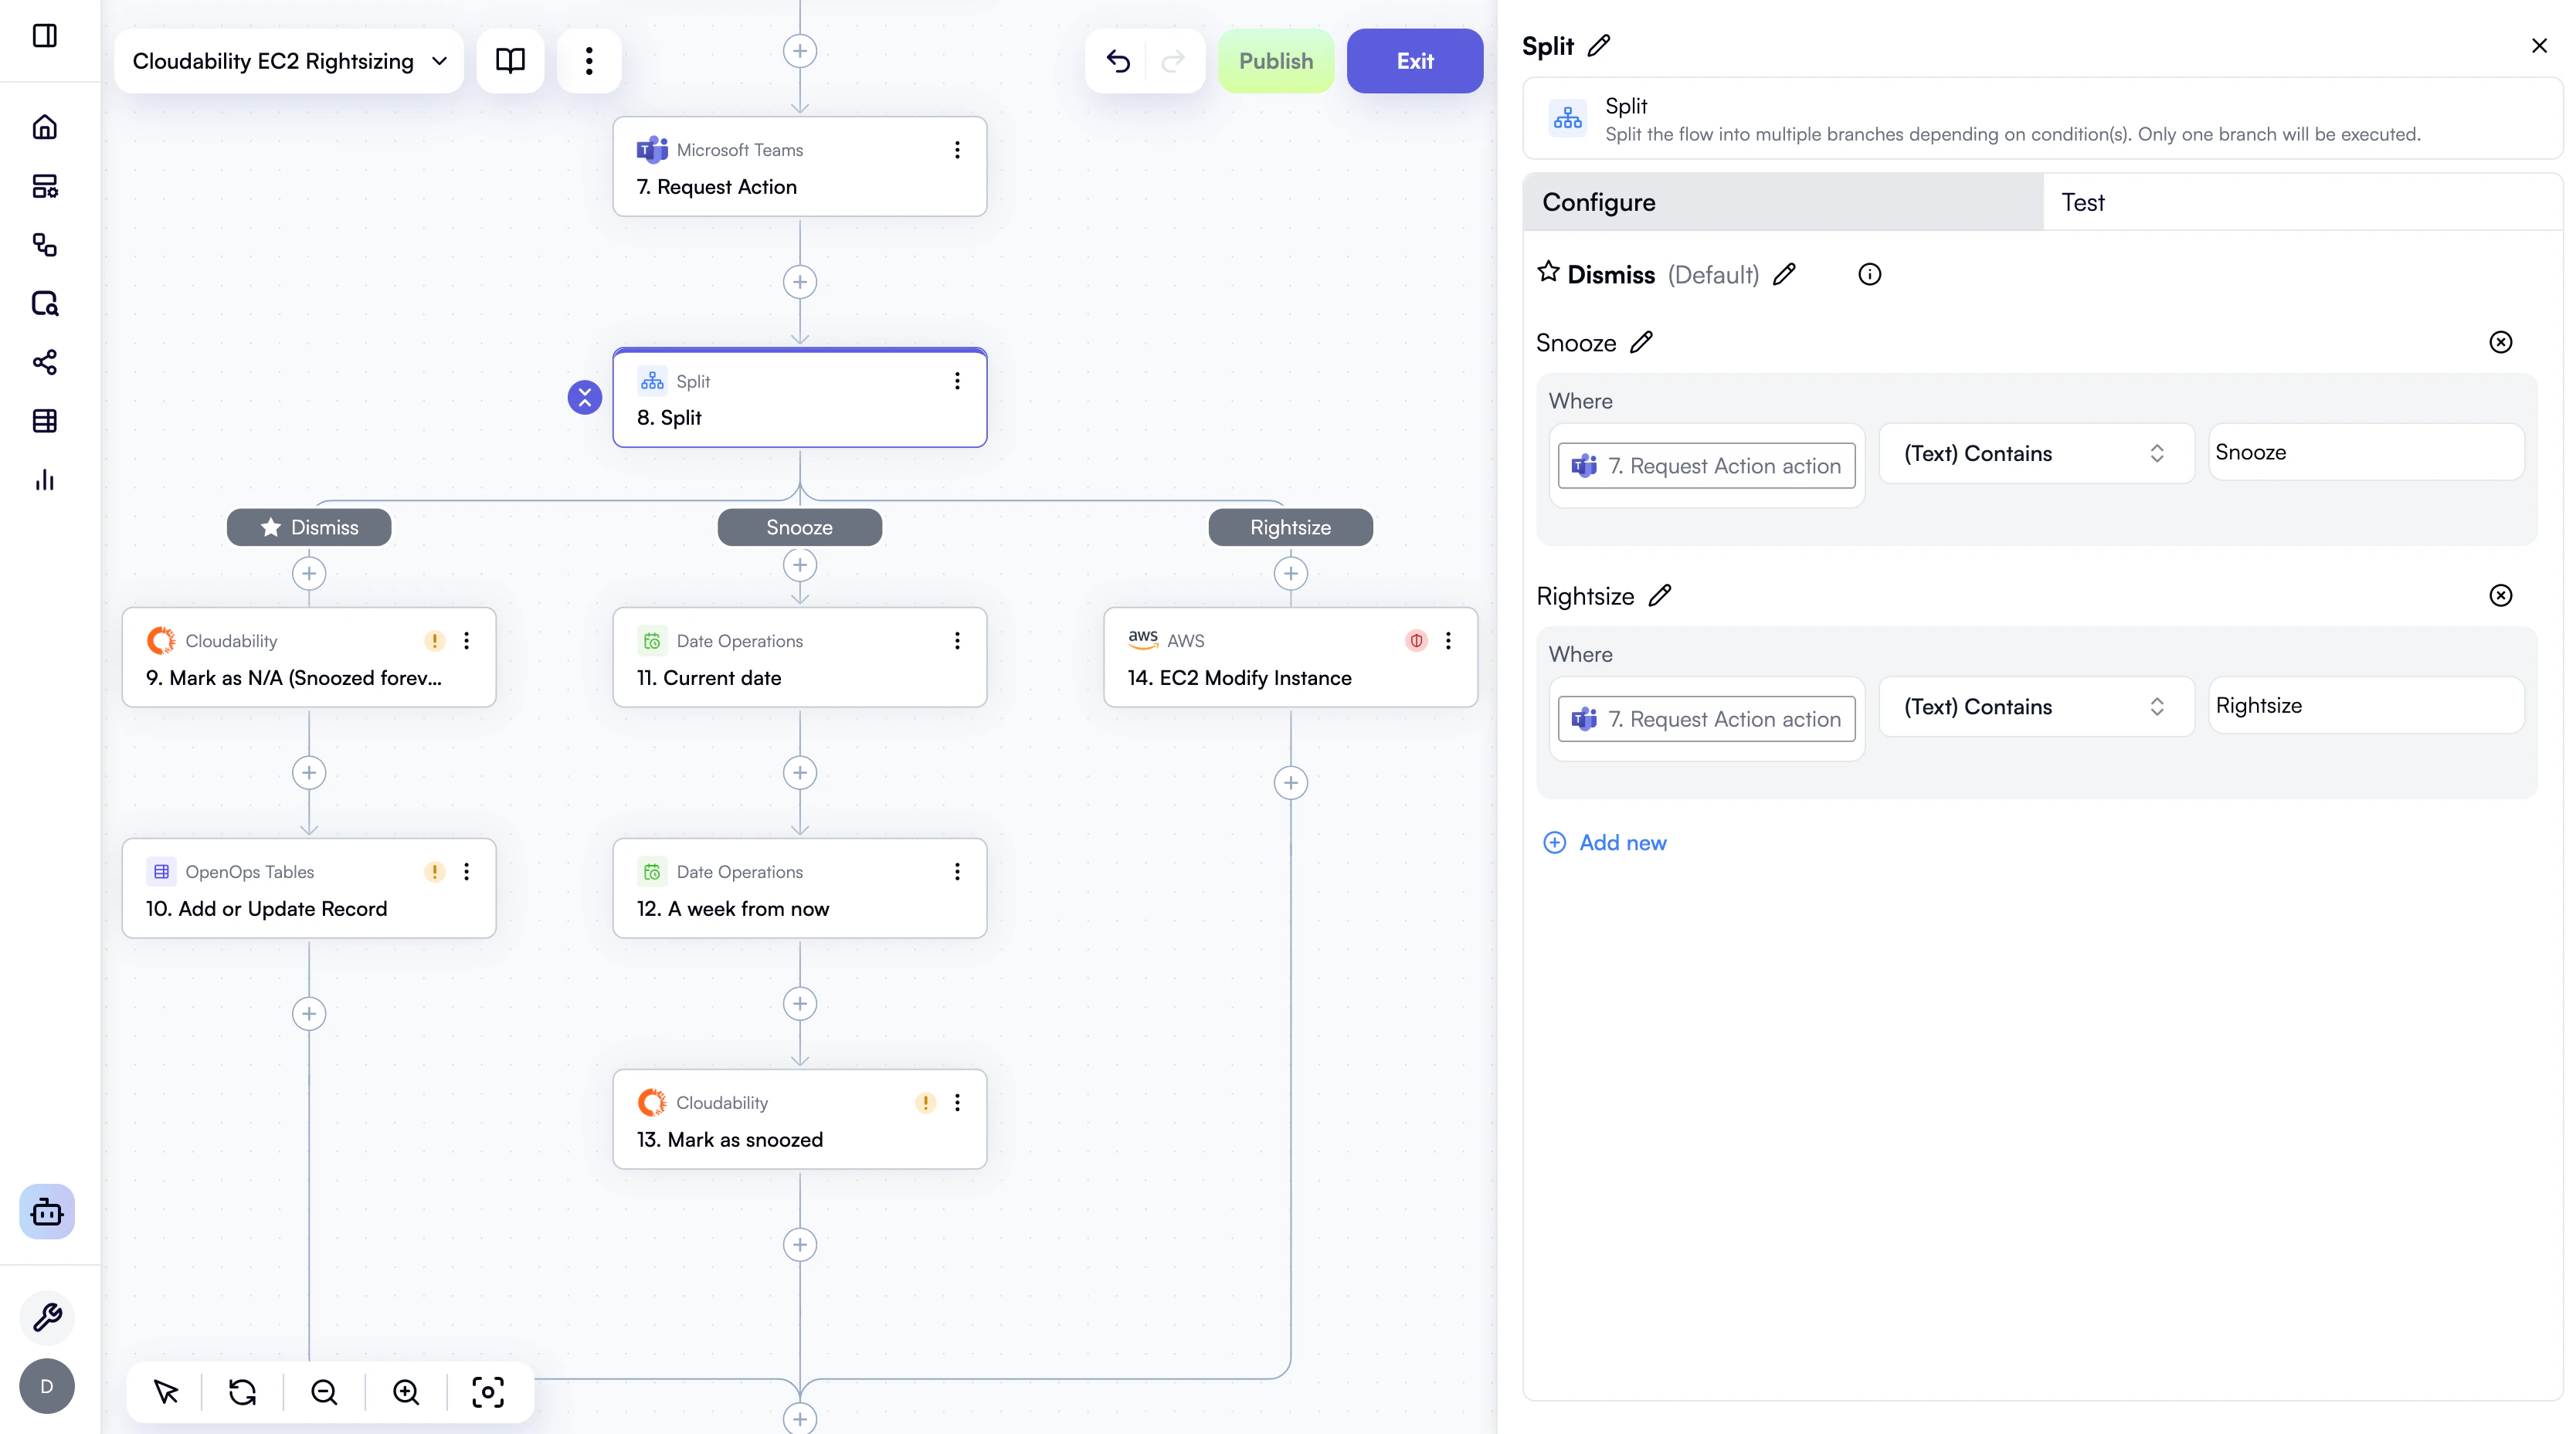Click the Publish button
The width and height of the screenshot is (2576, 1434).
[1276, 61]
